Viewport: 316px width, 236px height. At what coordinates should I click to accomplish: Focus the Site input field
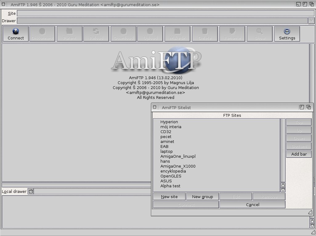click(165, 13)
